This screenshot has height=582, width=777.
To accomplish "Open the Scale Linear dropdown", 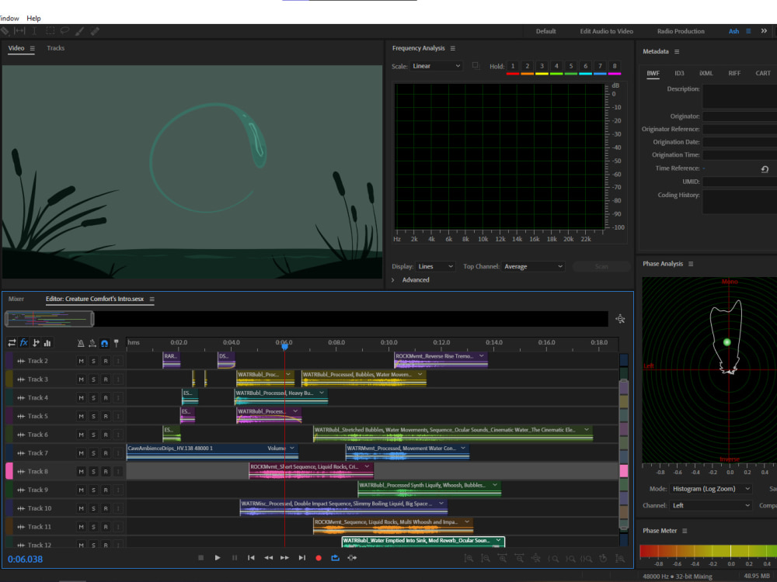I will tap(436, 66).
